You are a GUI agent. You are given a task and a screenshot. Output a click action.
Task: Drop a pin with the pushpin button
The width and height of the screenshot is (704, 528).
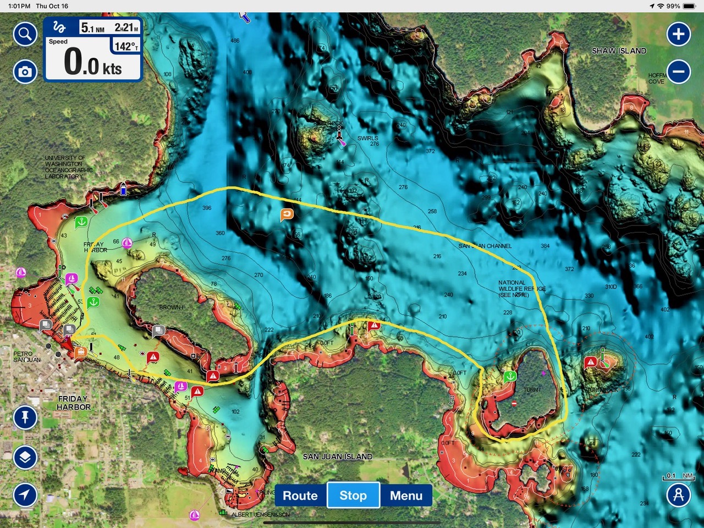[x=25, y=417]
